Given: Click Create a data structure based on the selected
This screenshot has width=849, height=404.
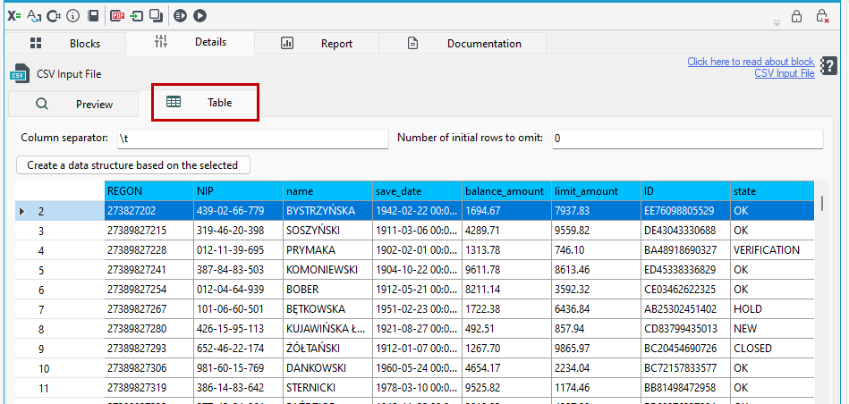Looking at the screenshot, I should click(x=133, y=165).
